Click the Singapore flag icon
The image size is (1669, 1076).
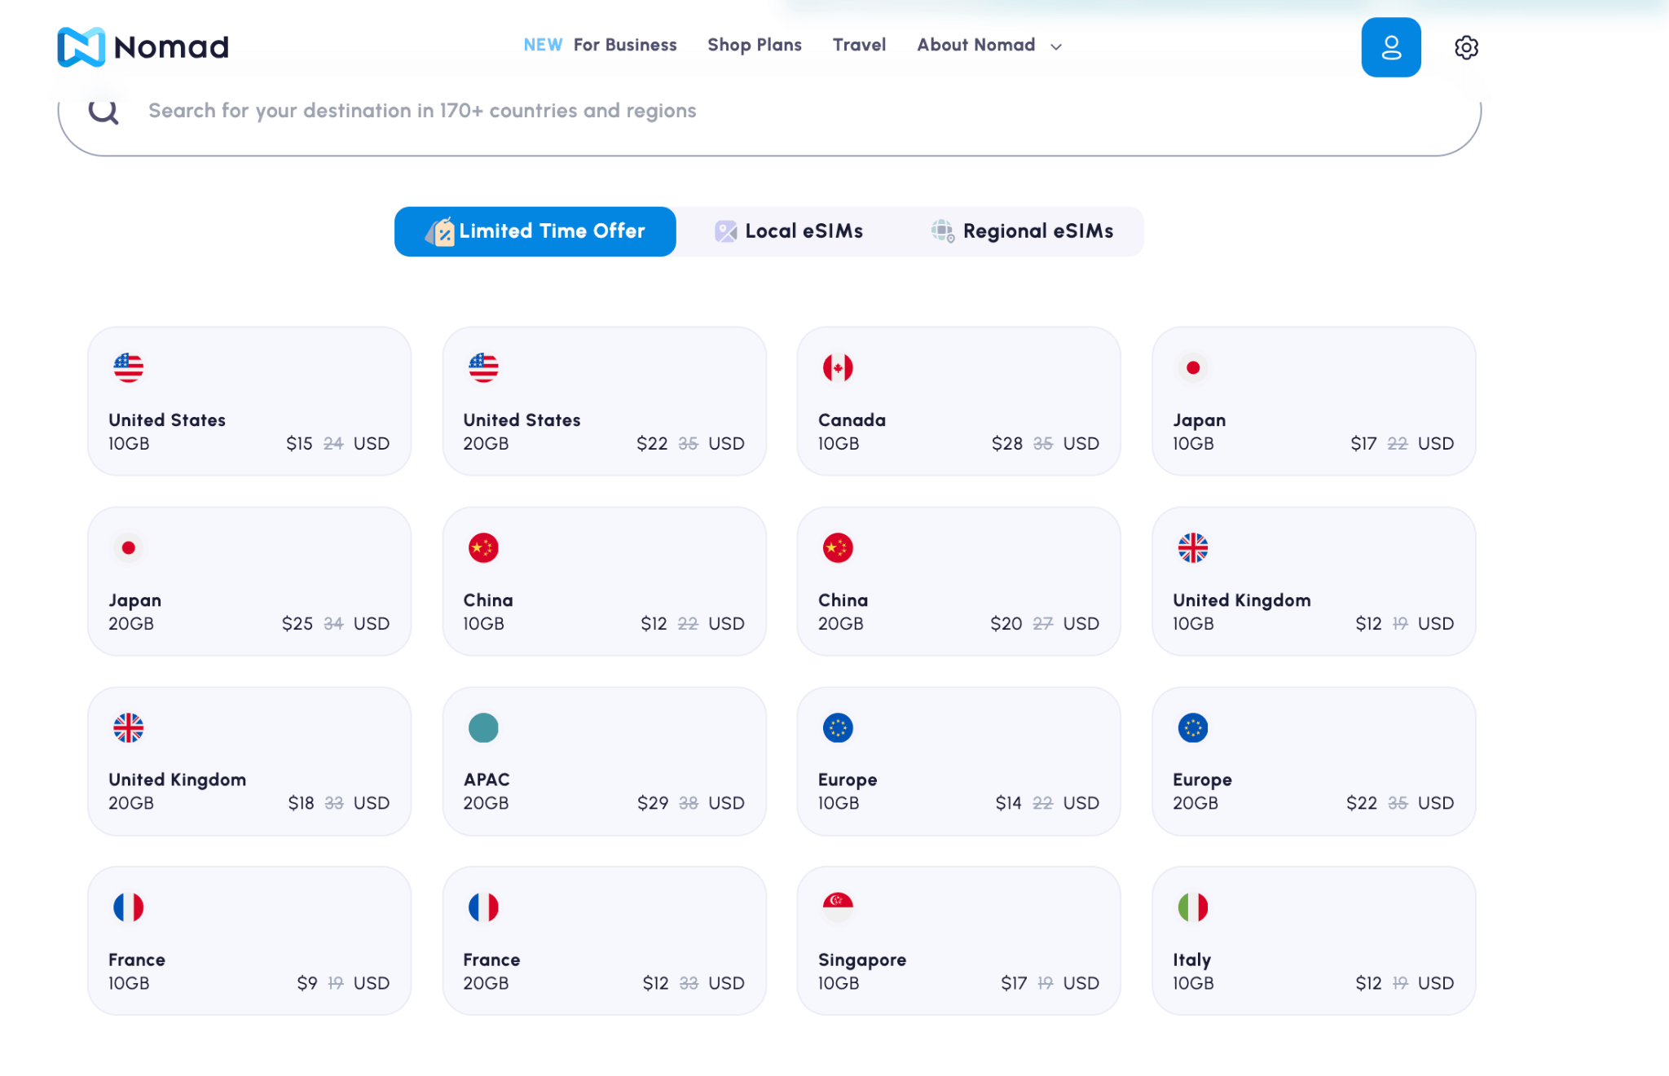click(x=838, y=907)
